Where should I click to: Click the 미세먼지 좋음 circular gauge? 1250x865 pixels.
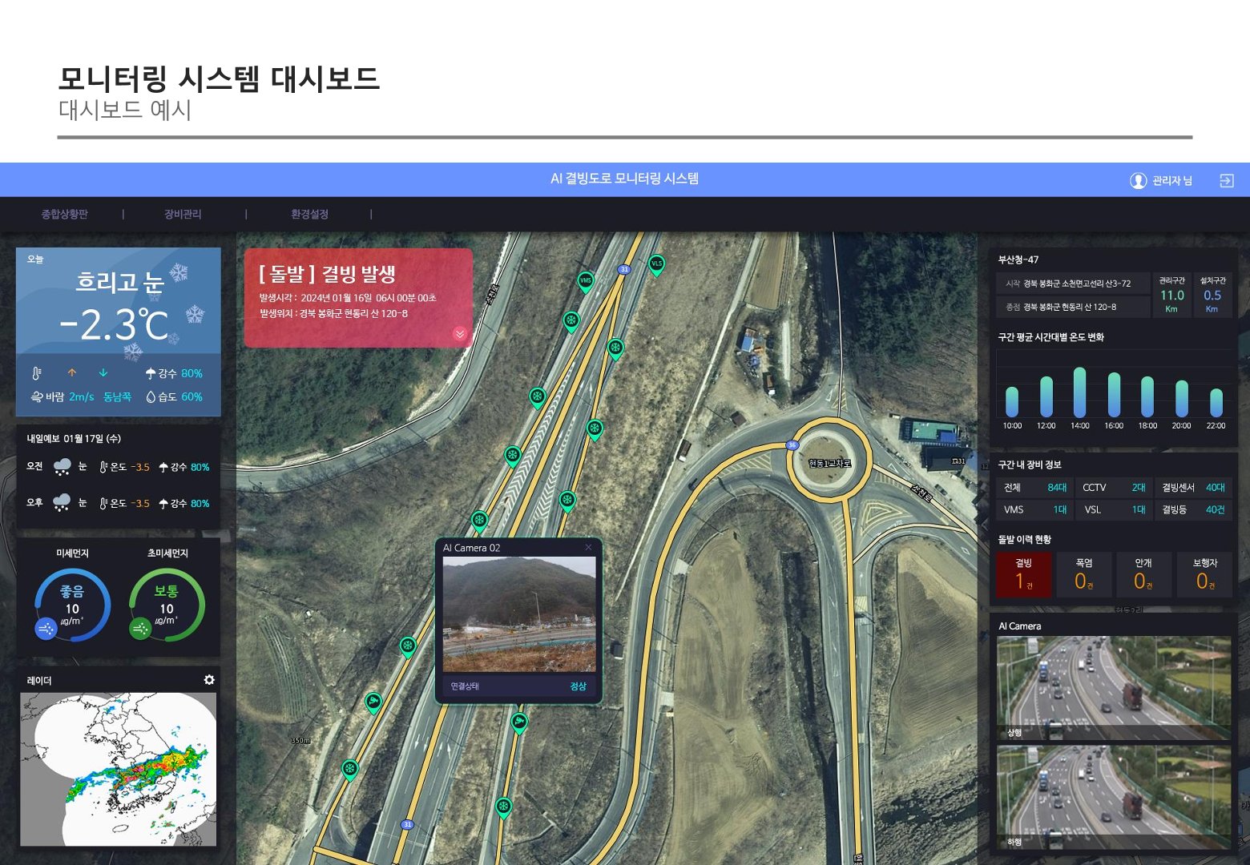click(72, 604)
